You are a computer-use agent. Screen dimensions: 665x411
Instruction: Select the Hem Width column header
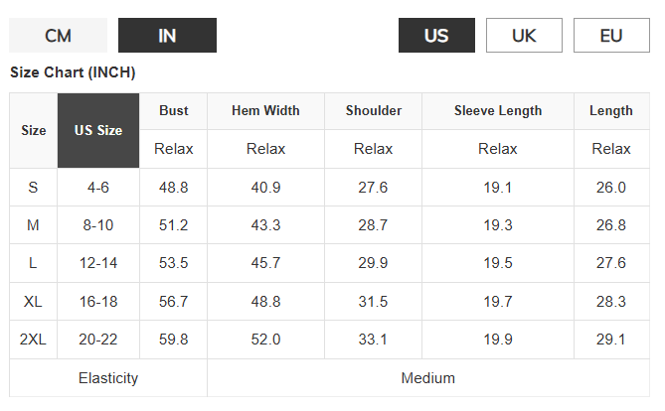pyautogui.click(x=265, y=111)
